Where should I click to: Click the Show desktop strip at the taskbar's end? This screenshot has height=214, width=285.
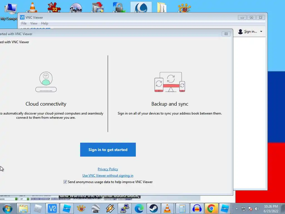pos(283,209)
